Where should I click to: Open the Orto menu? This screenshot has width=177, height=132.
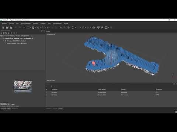49,23
